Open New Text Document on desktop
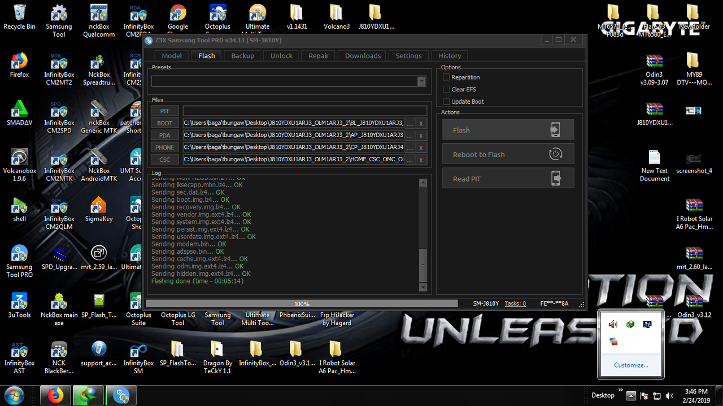Image resolution: width=723 pixels, height=406 pixels. click(x=655, y=165)
